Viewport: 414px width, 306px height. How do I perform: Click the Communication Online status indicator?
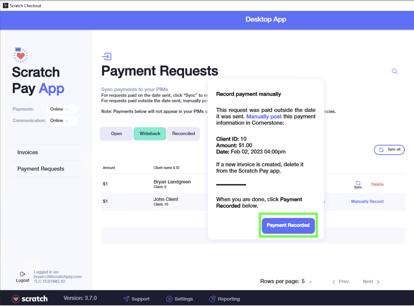point(62,120)
